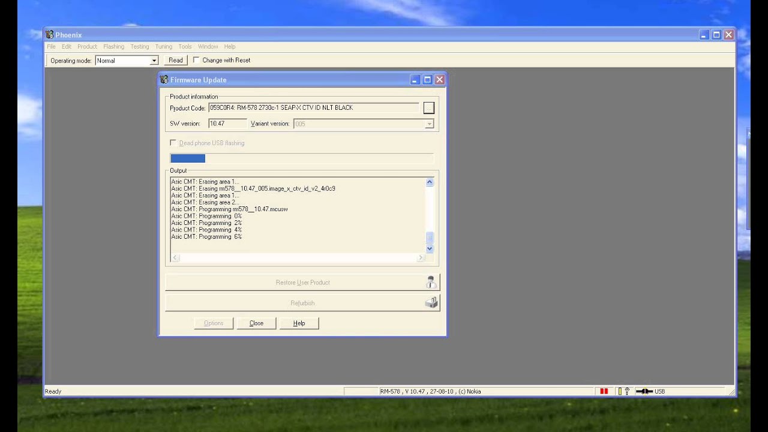This screenshot has height=432, width=768.
Task: Maximize the Phoenix main window
Action: pyautogui.click(x=716, y=35)
